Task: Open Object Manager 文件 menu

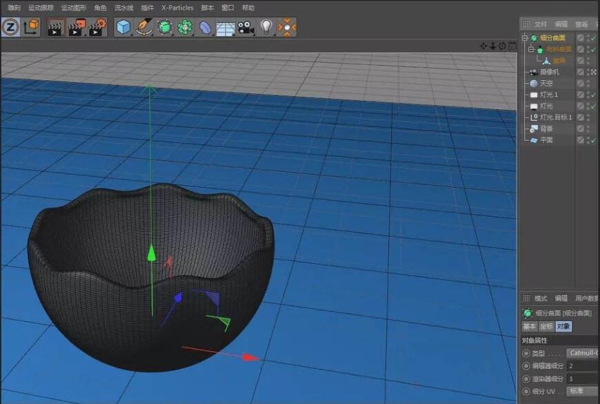Action: coord(540,24)
